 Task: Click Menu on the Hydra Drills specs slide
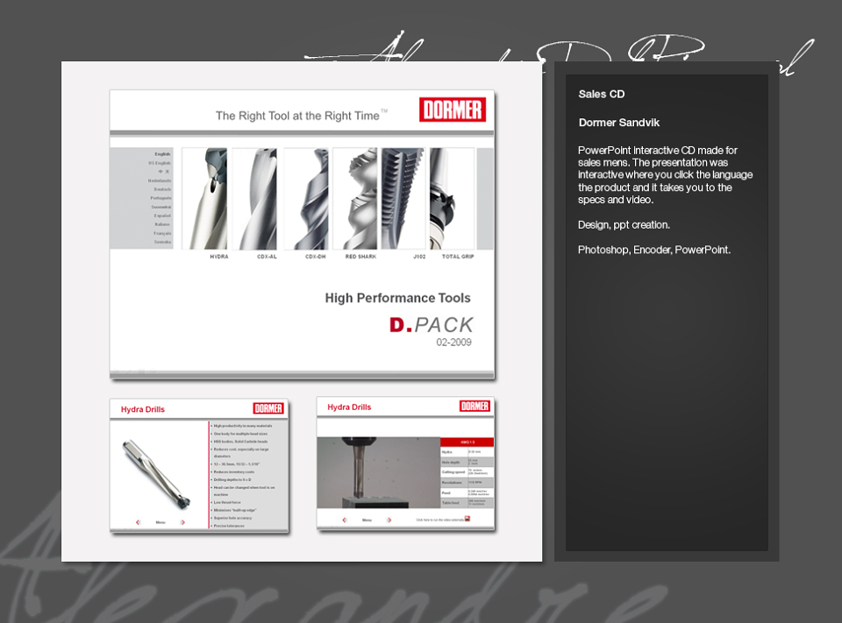[161, 522]
